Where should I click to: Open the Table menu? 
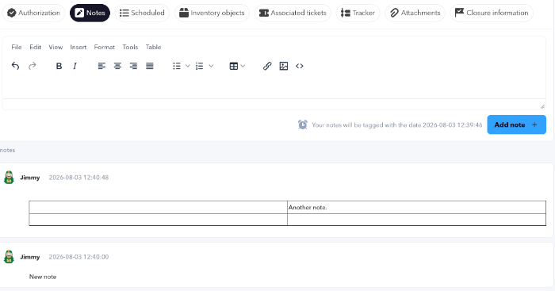point(153,47)
